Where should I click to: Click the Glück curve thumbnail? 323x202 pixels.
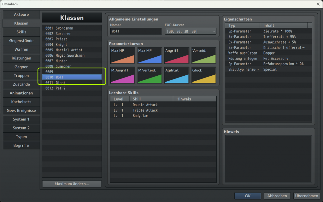click(x=204, y=75)
